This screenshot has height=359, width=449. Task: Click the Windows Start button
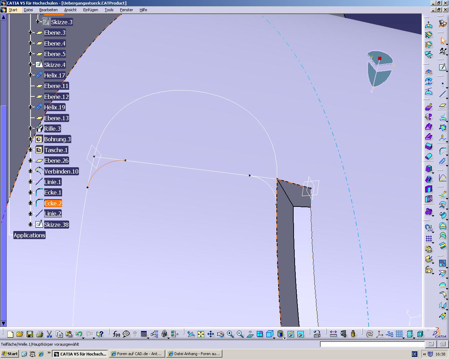coord(10,354)
